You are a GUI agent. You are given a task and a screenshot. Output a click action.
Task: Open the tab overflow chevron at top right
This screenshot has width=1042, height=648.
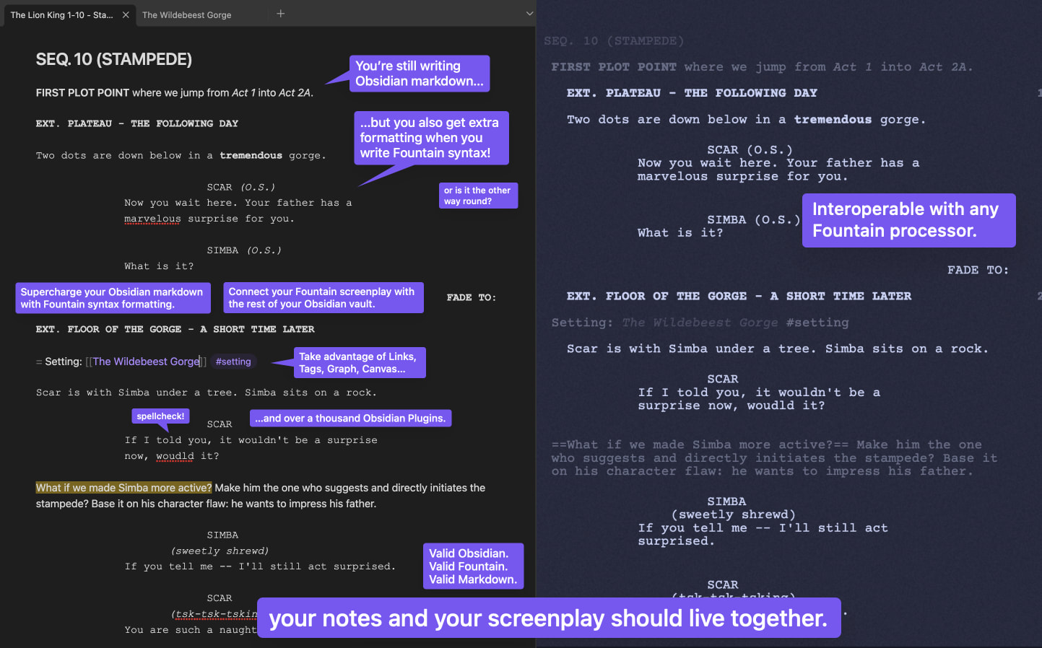529,13
